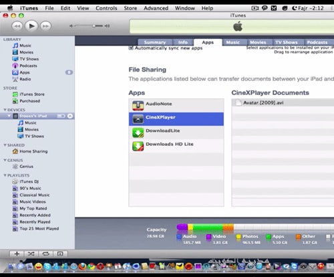The height and width of the screenshot is (277, 334).
Task: Play the current track
Action: (x=31, y=26)
